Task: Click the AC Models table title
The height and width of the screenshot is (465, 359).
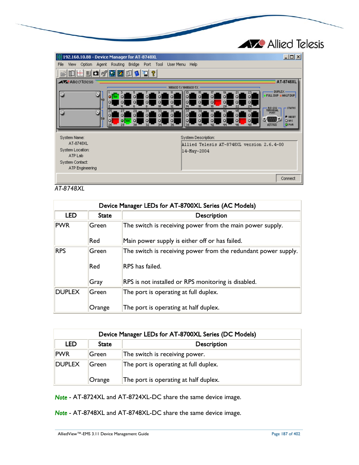Action: click(x=177, y=206)
